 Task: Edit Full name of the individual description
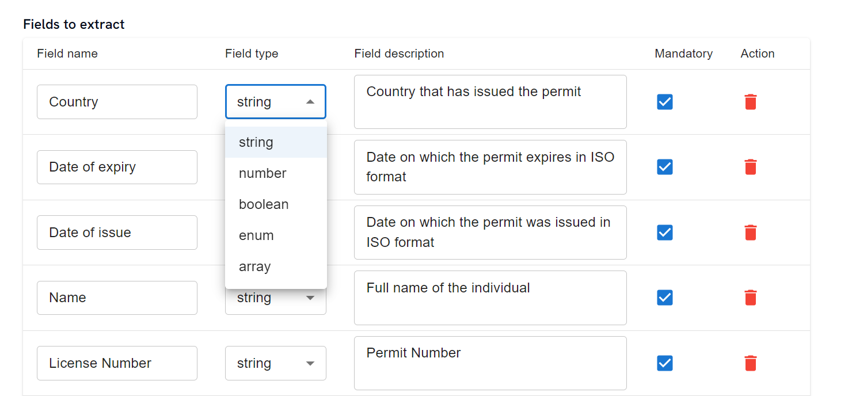[490, 298]
